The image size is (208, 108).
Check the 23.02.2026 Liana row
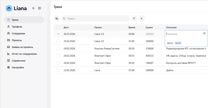point(58,70)
